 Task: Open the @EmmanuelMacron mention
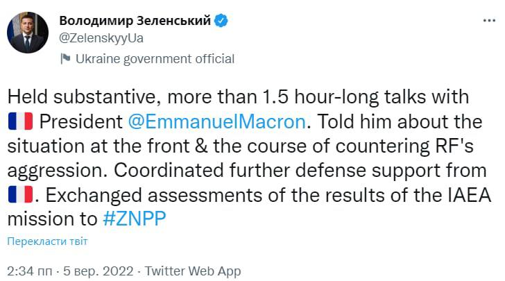(x=217, y=122)
